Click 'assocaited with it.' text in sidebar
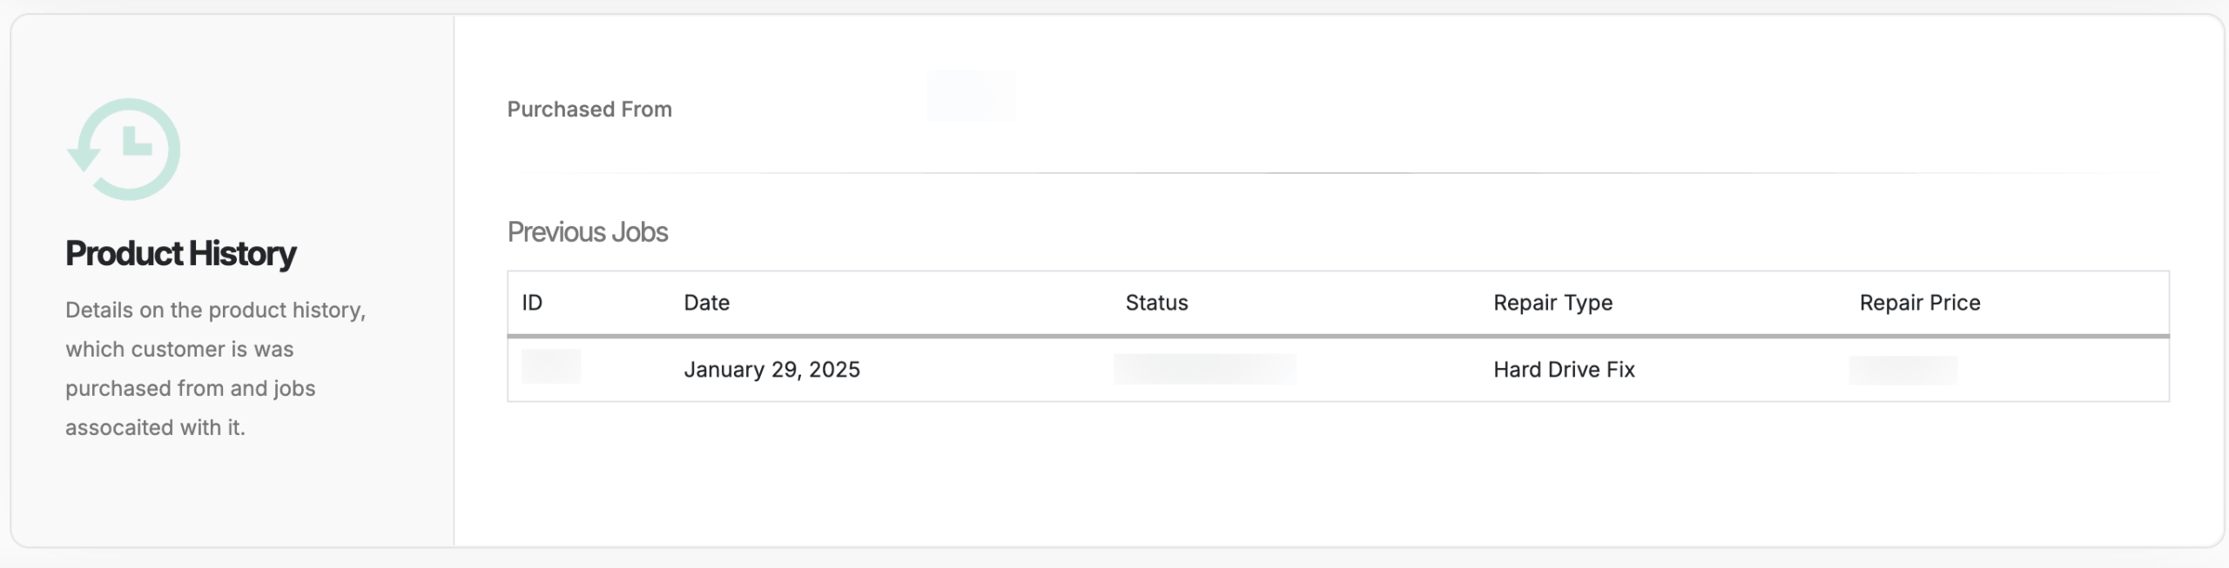2229x568 pixels. click(155, 428)
